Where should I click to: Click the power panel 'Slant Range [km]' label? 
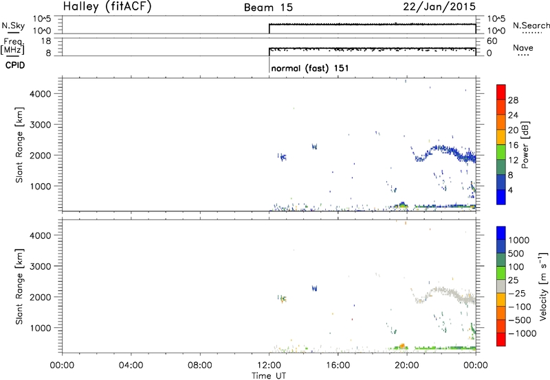pos(19,145)
